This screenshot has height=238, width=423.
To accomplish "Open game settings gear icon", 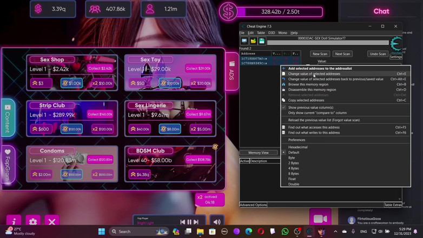I will click(x=33, y=222).
